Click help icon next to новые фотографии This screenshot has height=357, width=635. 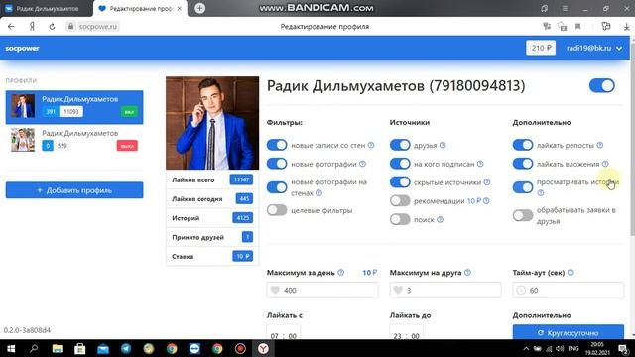click(x=362, y=164)
